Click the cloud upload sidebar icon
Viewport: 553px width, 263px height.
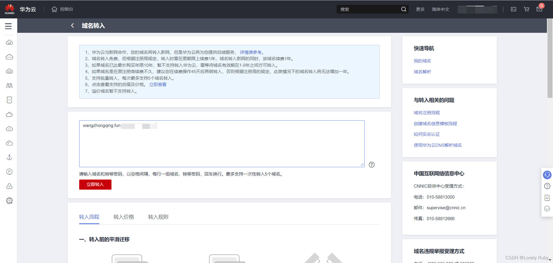[x=10, y=129]
